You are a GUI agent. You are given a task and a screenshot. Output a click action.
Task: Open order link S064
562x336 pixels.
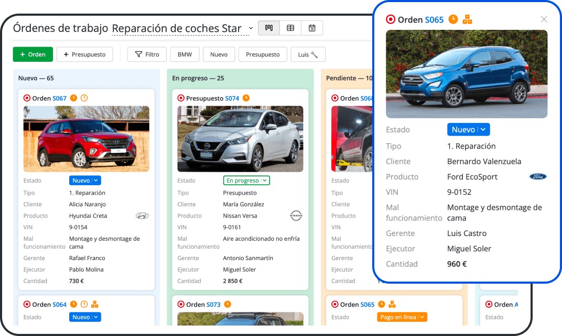(x=59, y=305)
